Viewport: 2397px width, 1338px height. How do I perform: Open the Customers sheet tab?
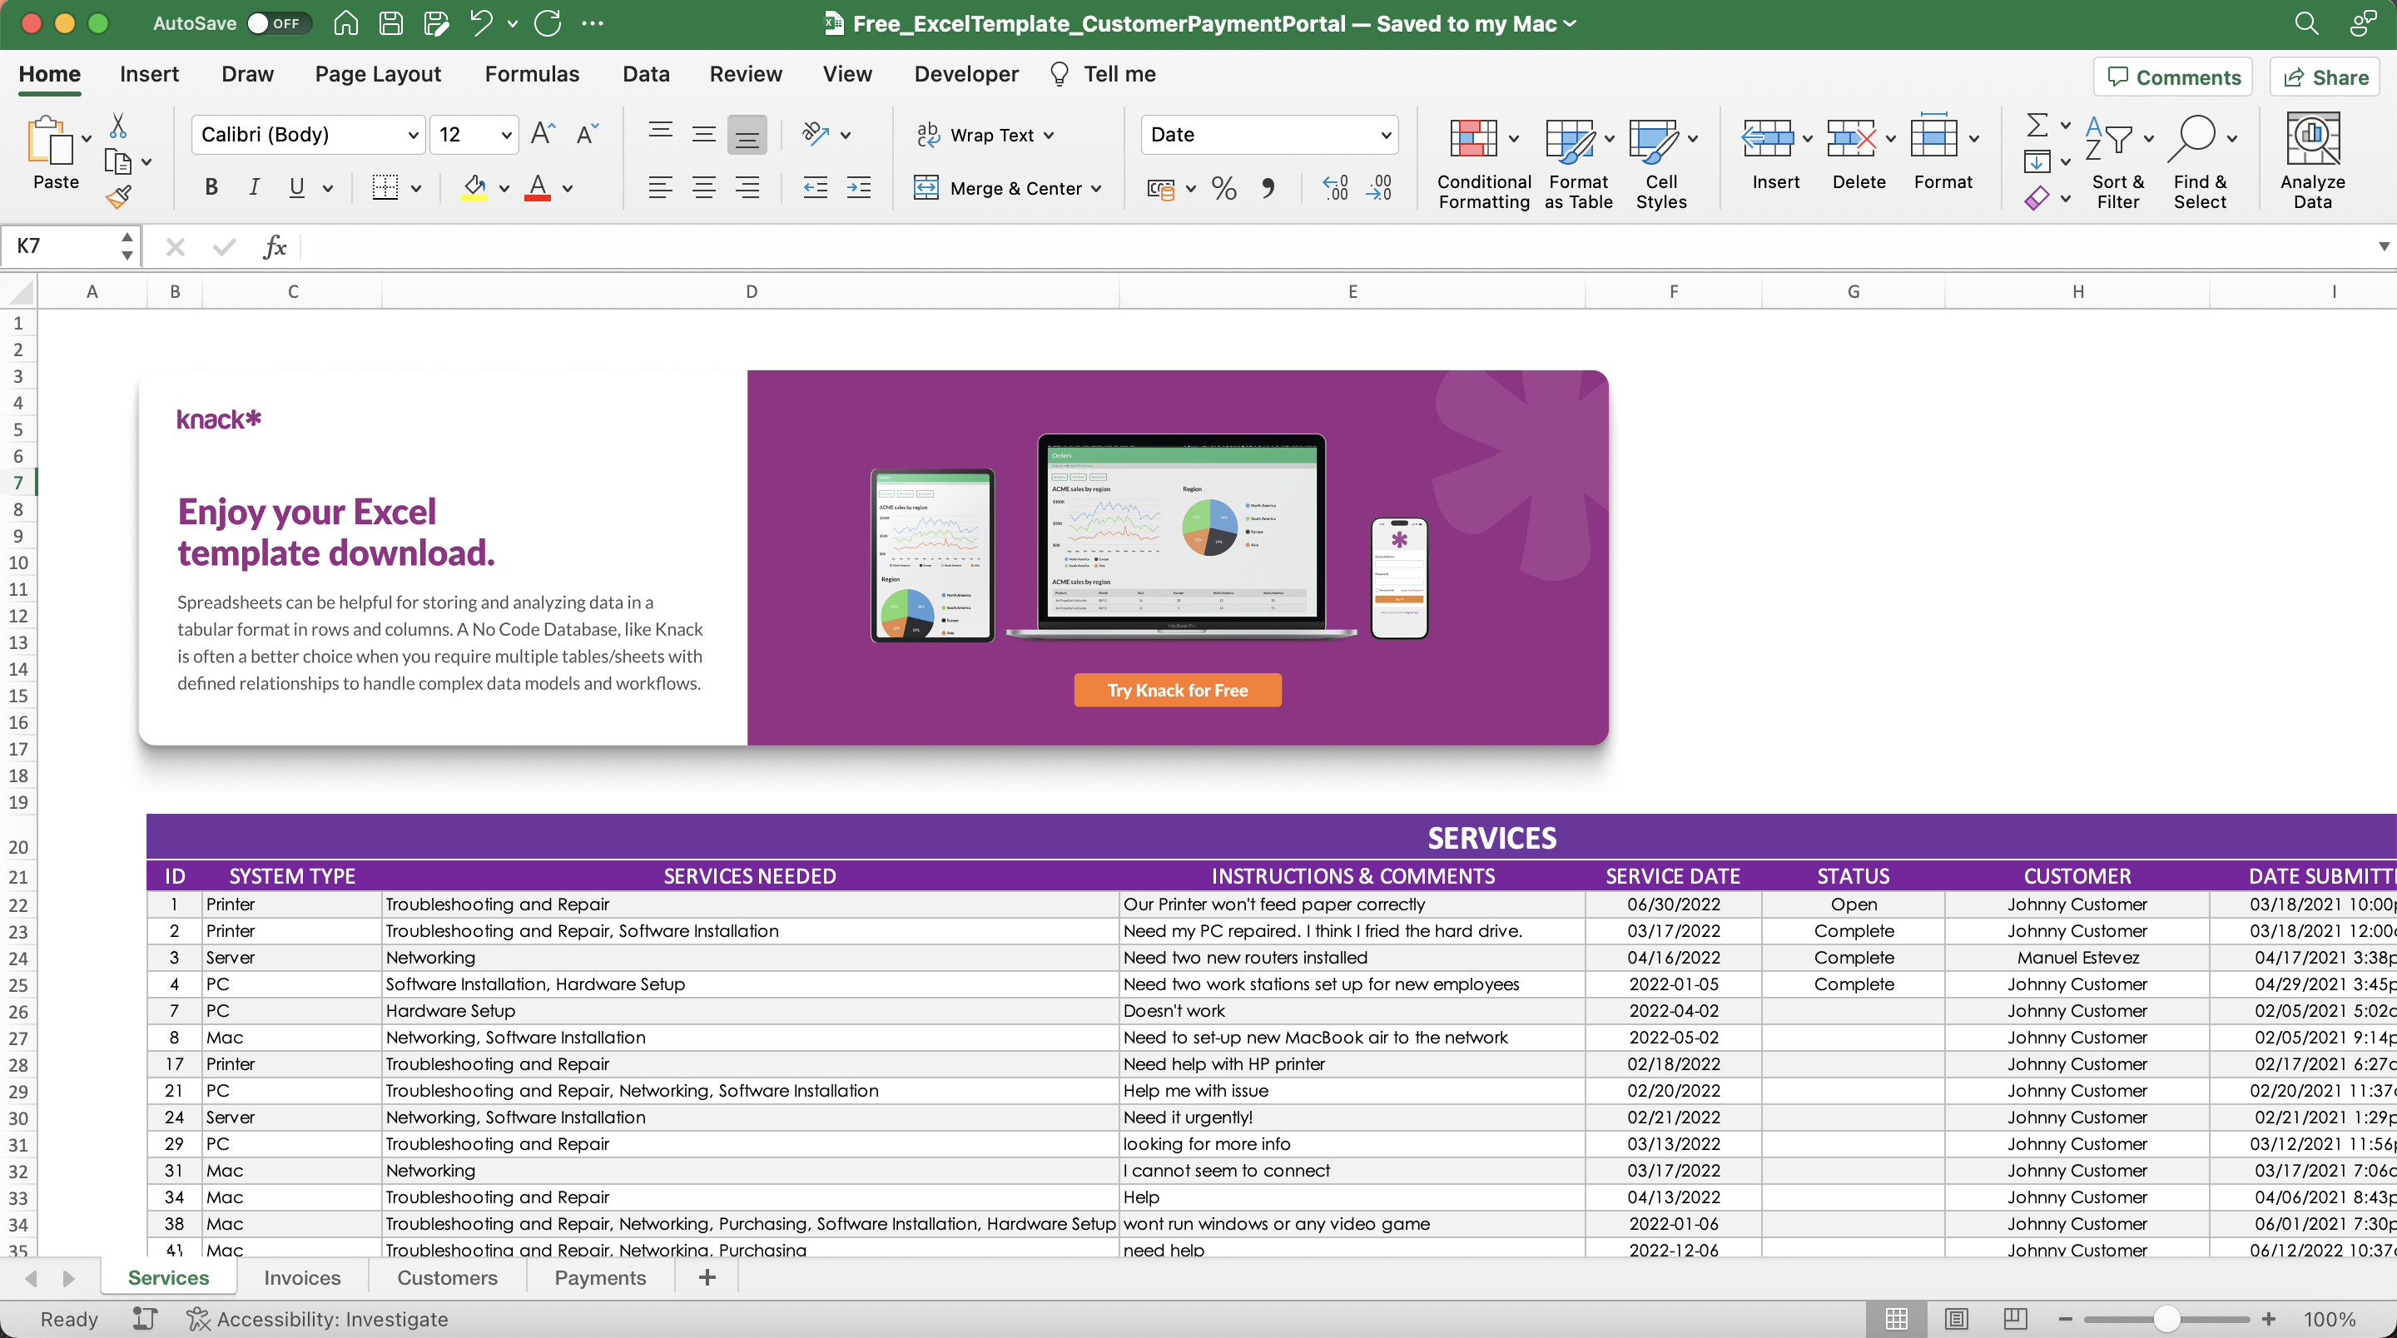(x=447, y=1277)
